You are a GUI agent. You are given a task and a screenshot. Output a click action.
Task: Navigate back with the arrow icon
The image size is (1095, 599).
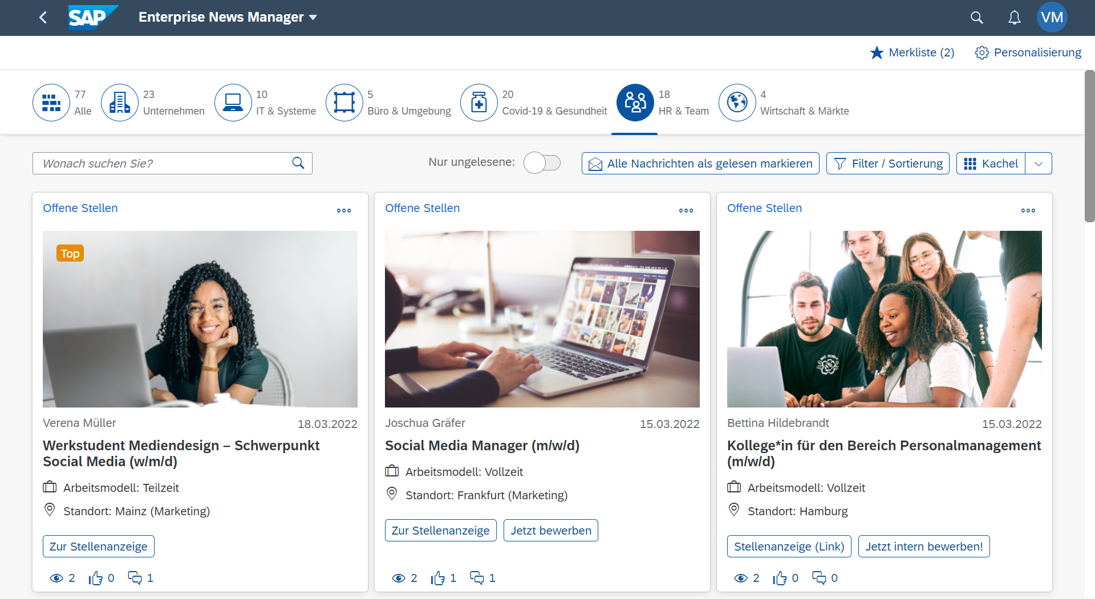point(43,17)
